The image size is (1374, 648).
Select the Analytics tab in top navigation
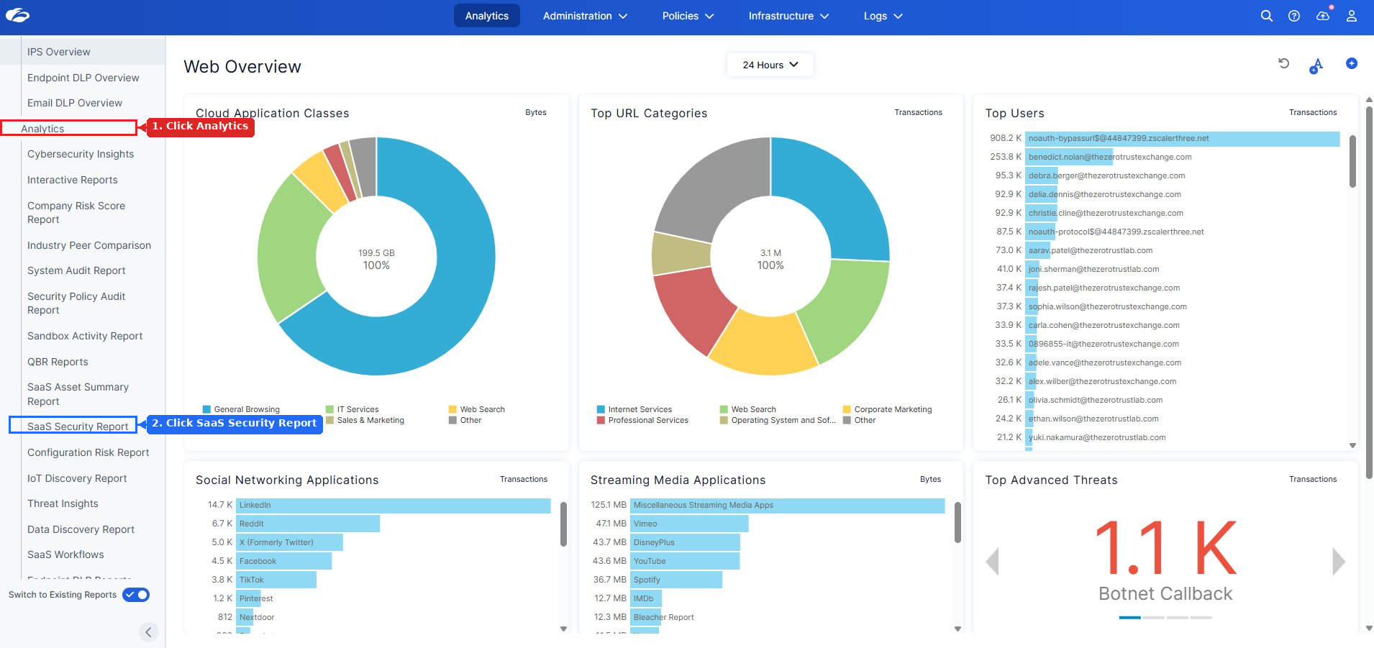486,16
